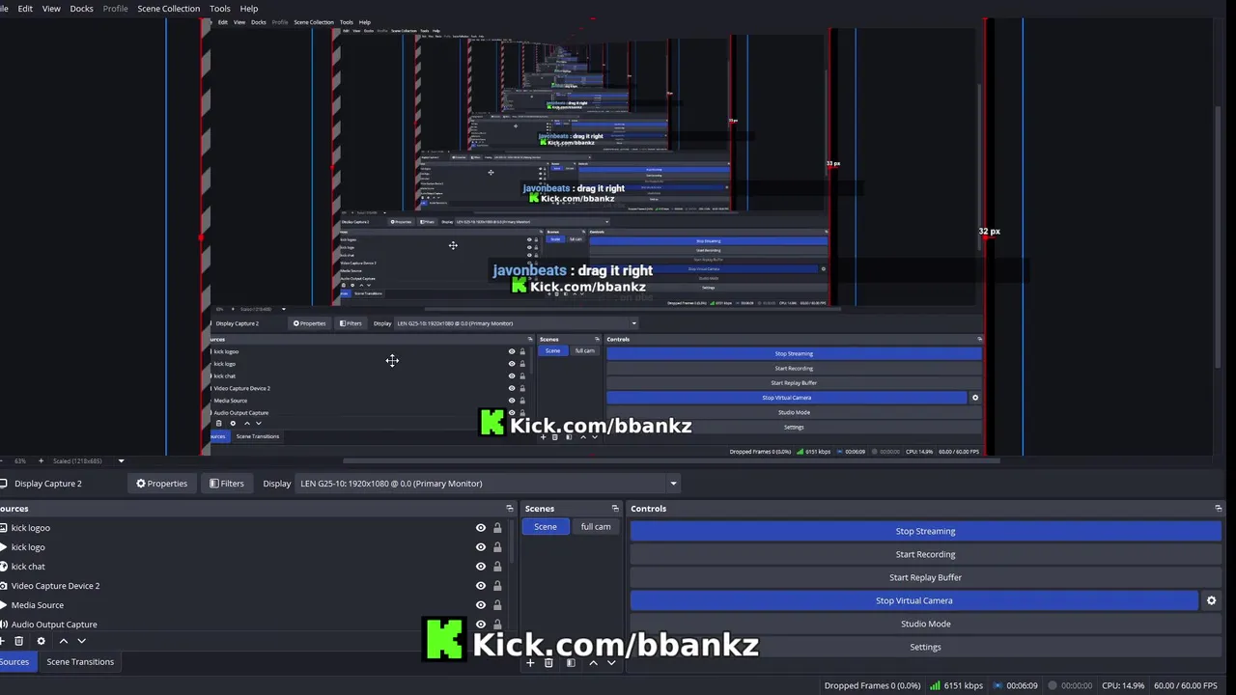Open the Help menu
This screenshot has height=695, width=1236.
[x=249, y=9]
